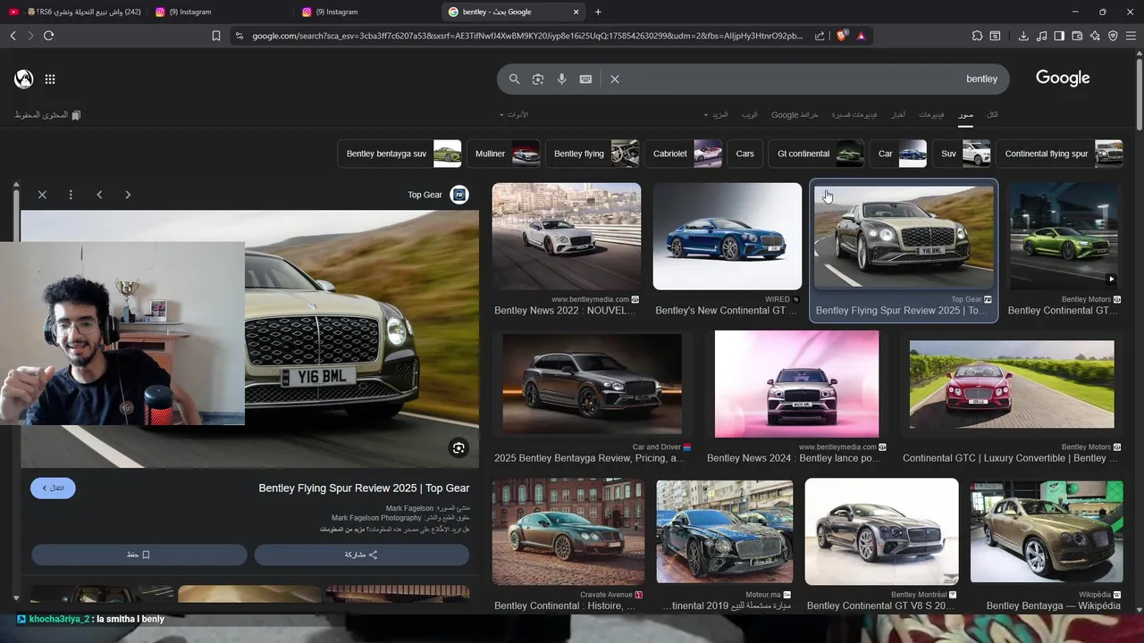Open the Google account avatar
The height and width of the screenshot is (643, 1144).
tap(24, 79)
